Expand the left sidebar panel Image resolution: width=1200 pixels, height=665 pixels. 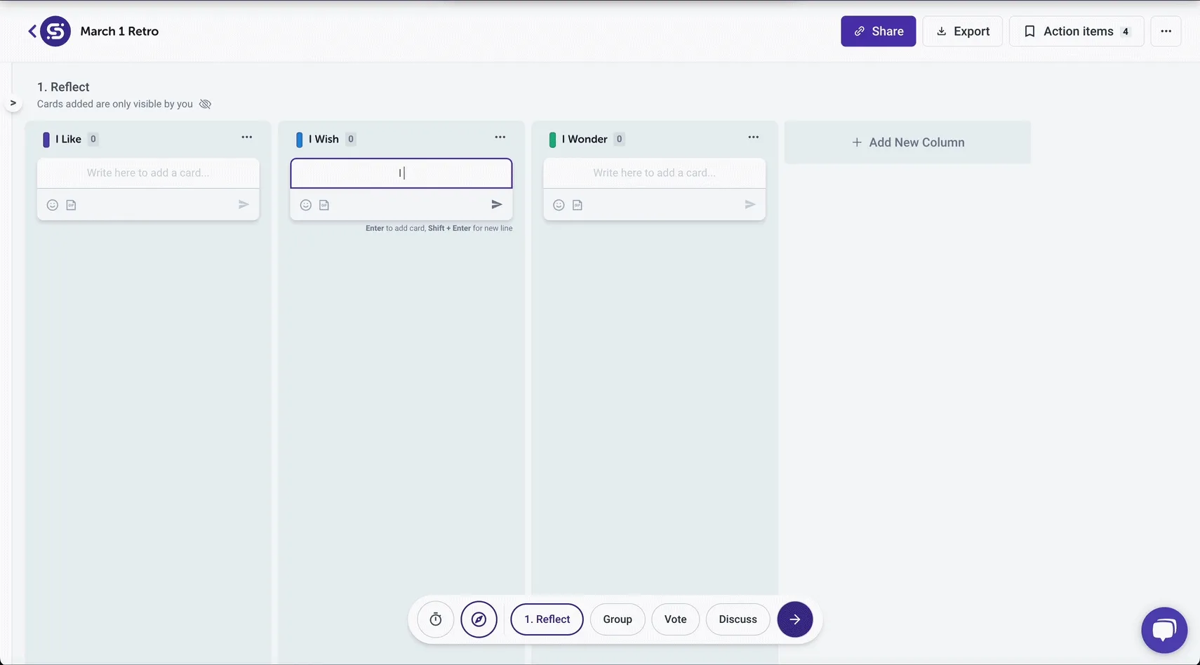13,103
